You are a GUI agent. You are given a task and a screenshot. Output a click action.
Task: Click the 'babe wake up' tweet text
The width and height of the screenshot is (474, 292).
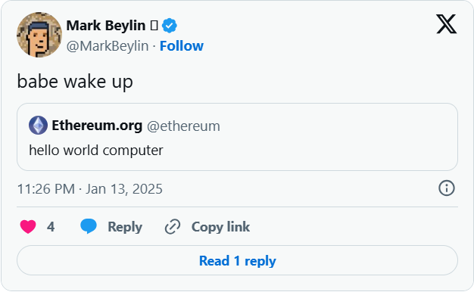pos(75,82)
